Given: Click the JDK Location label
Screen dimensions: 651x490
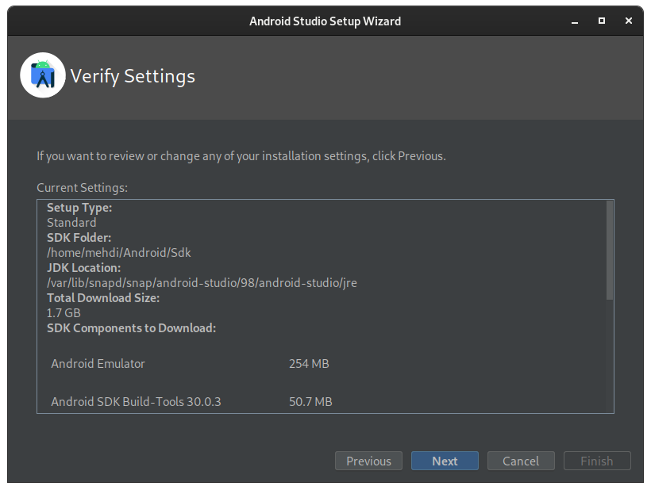Looking at the screenshot, I should pos(83,268).
